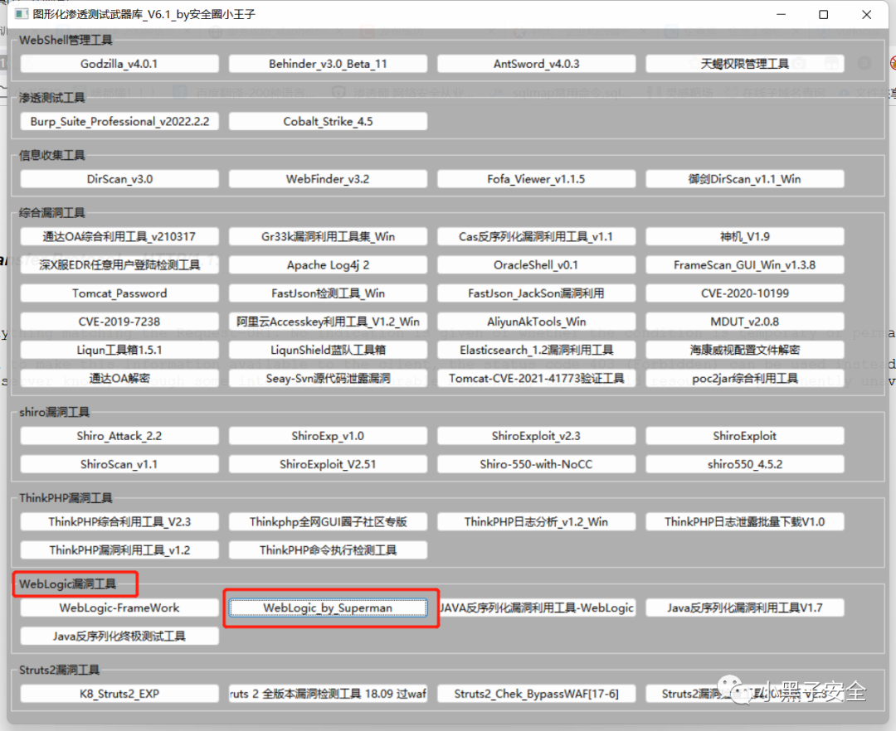
Task: Open 通达OA综合利用工具_v210317
Action: (119, 237)
